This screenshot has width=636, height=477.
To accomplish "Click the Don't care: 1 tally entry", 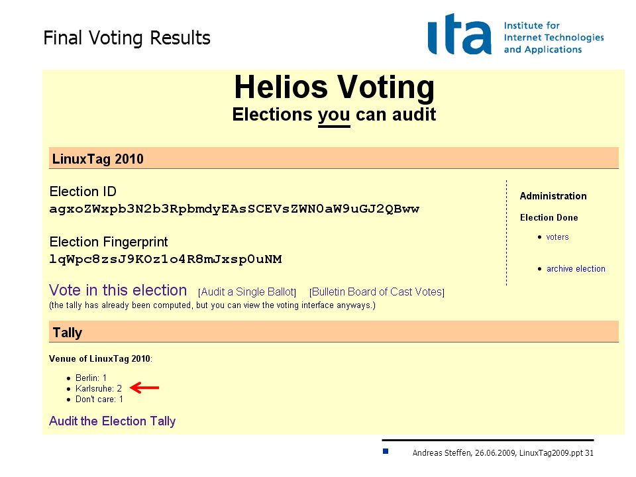I will tap(99, 399).
